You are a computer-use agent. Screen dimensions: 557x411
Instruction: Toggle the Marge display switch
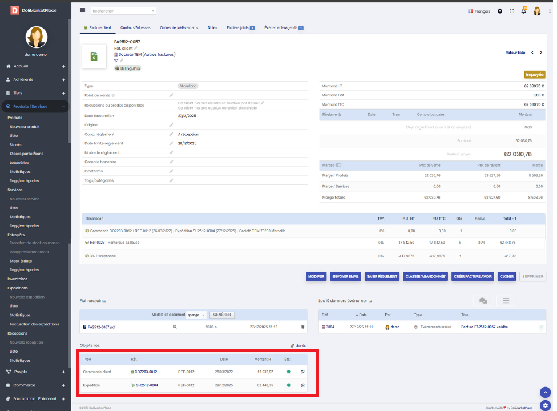click(338, 165)
